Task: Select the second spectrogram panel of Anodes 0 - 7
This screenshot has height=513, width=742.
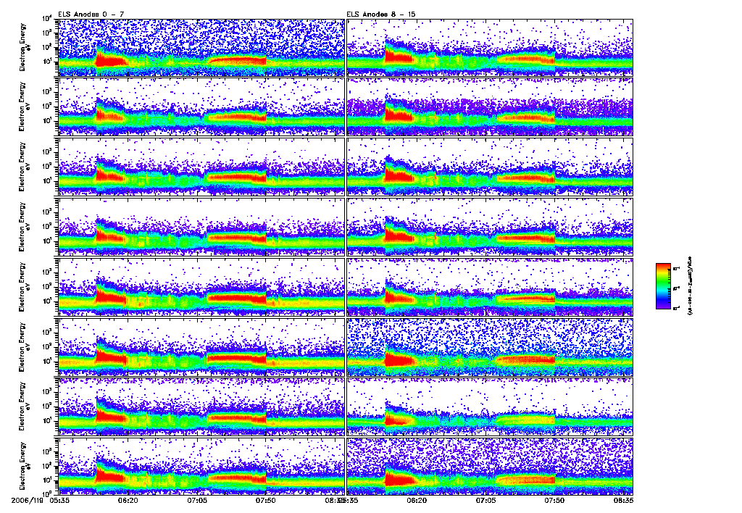Action: point(201,107)
